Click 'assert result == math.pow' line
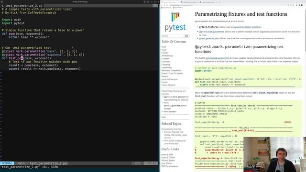The image size is (306, 172). (x=44, y=69)
